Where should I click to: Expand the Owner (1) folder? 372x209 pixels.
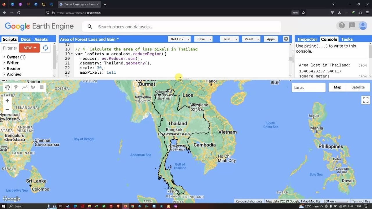point(4,57)
